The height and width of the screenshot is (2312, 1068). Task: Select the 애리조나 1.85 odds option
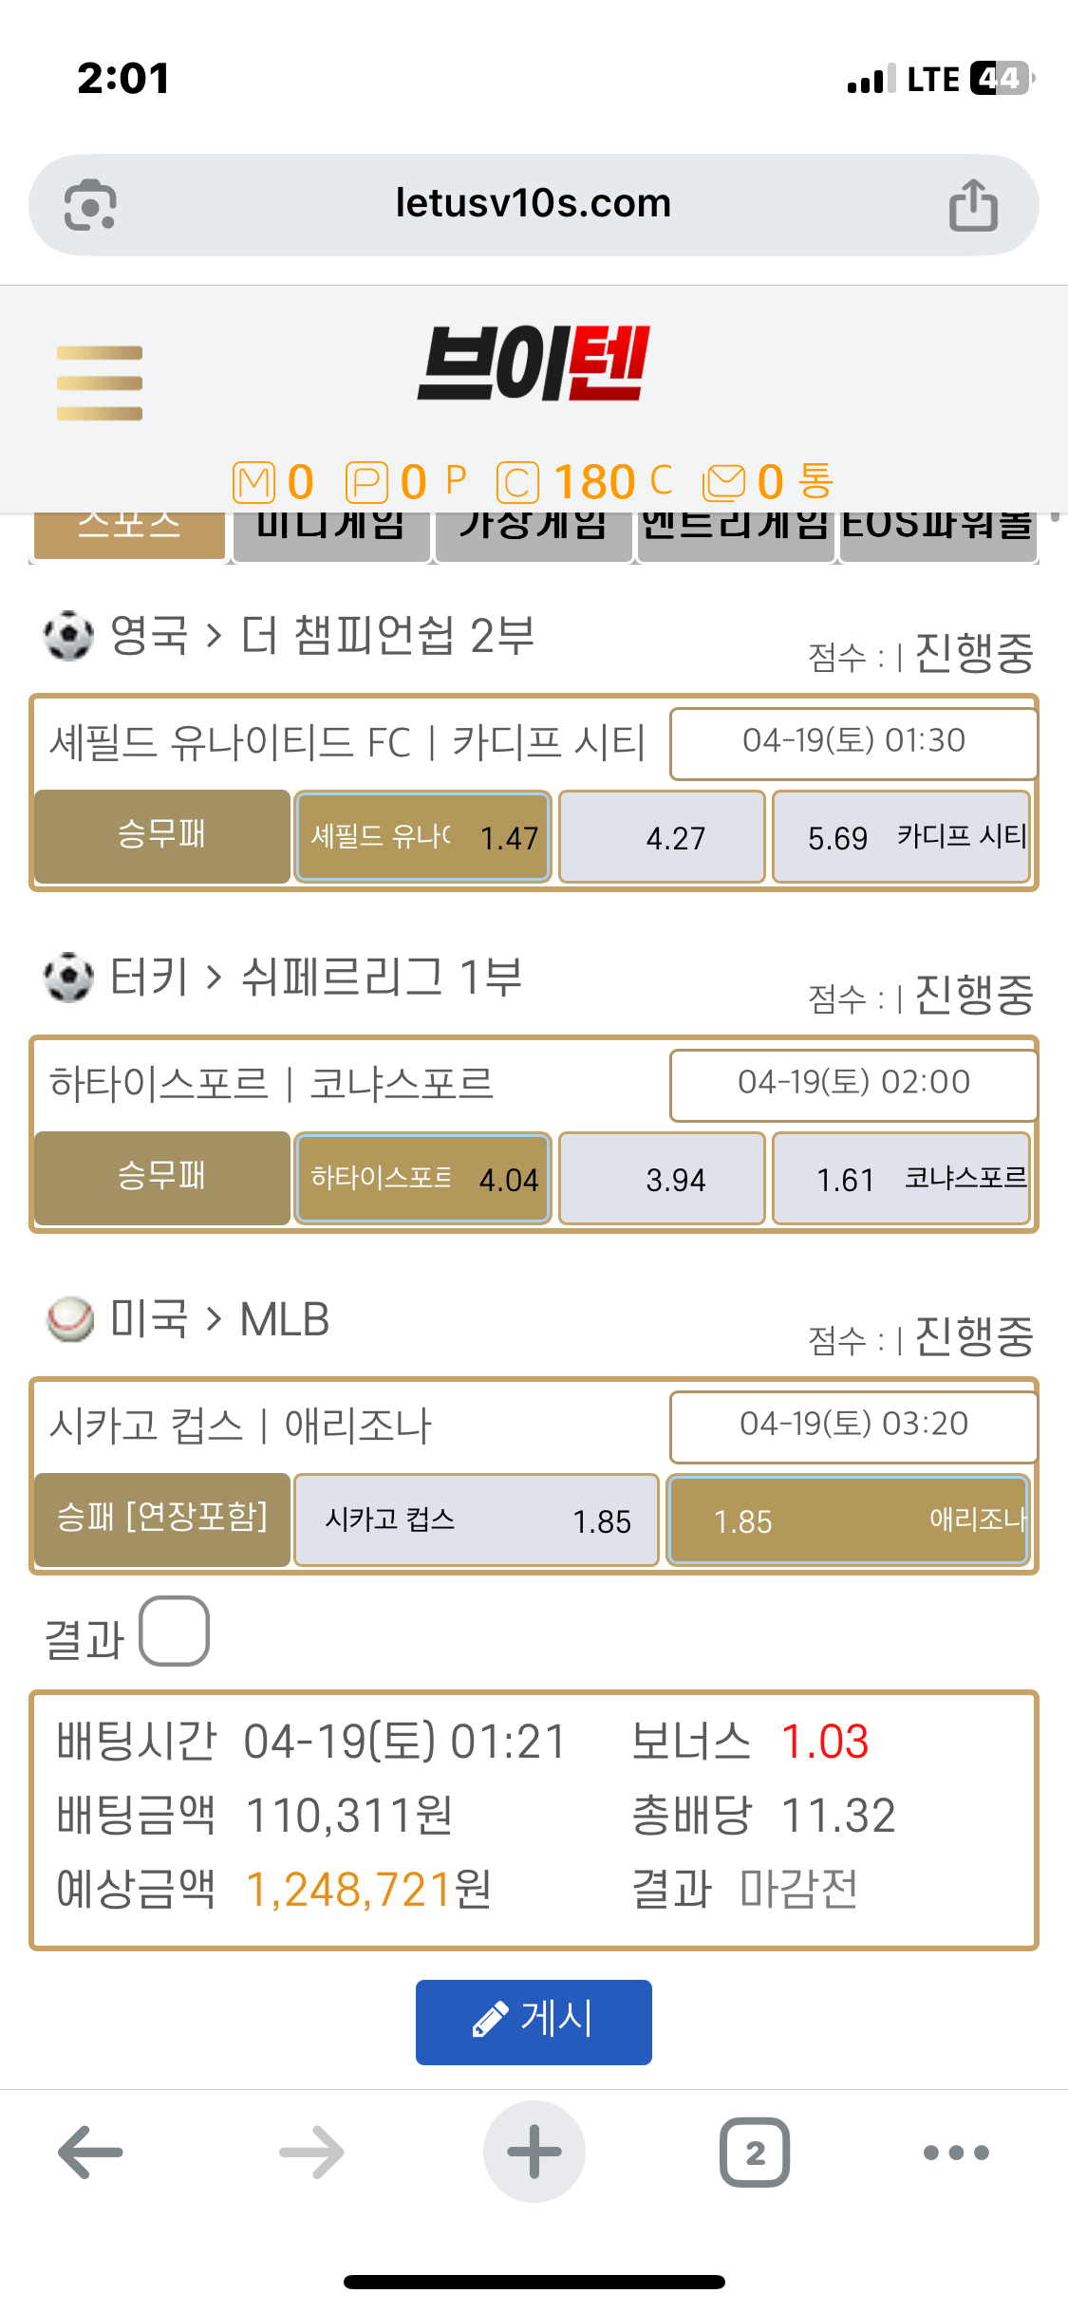pyautogui.click(x=849, y=1520)
